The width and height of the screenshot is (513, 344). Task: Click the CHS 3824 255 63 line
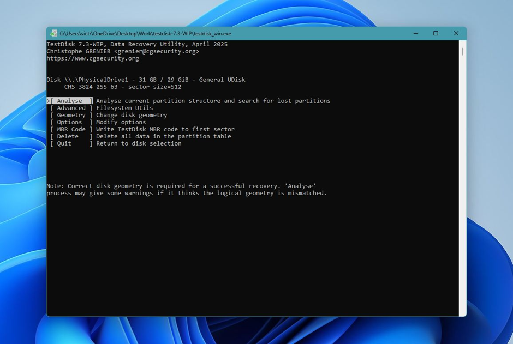123,87
